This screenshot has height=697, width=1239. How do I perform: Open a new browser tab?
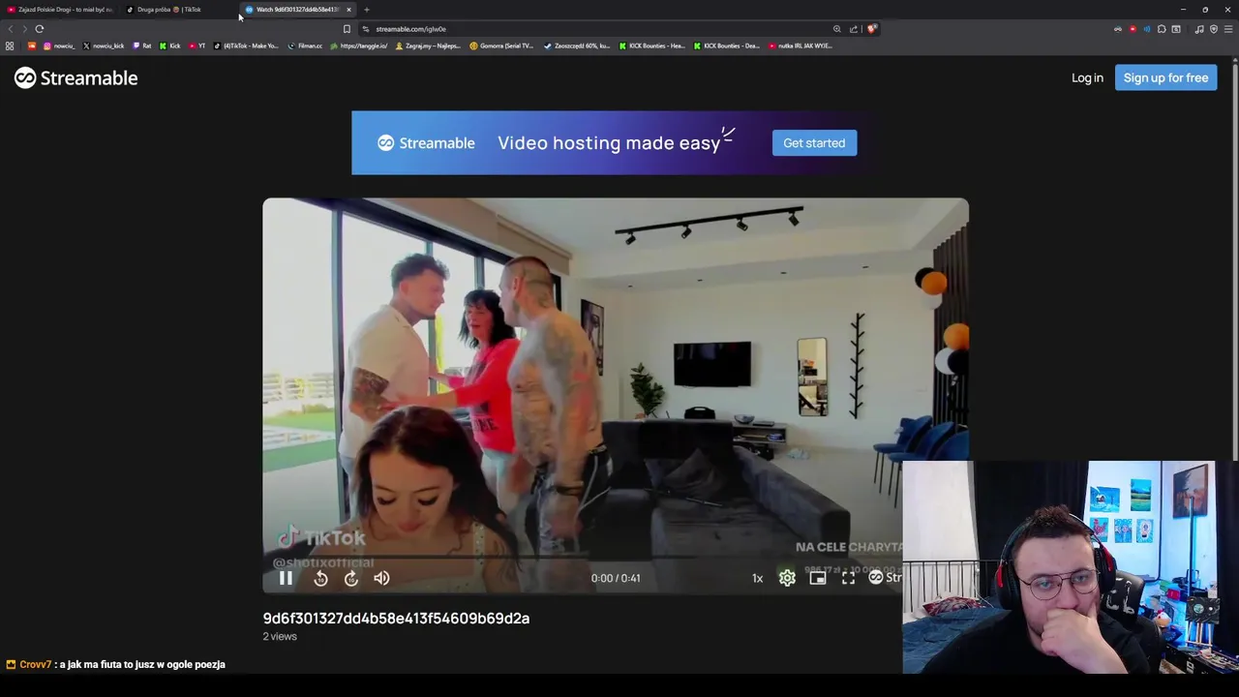click(367, 10)
